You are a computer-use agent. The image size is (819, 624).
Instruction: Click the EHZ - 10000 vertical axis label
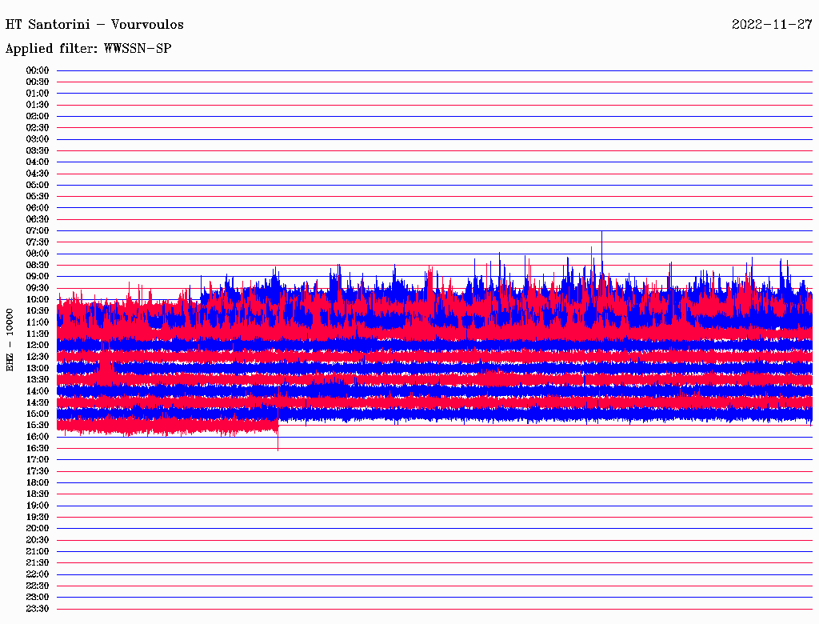click(10, 339)
